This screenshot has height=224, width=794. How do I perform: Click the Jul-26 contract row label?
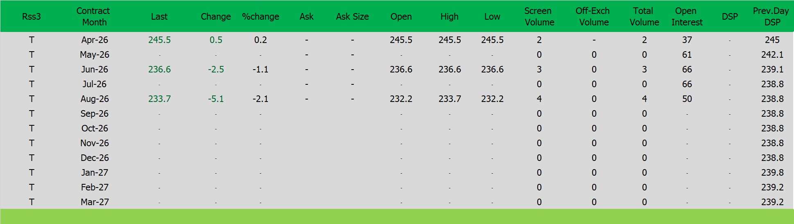click(95, 84)
